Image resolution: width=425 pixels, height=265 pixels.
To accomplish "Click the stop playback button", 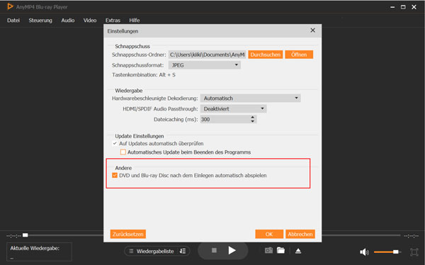I will [x=214, y=250].
